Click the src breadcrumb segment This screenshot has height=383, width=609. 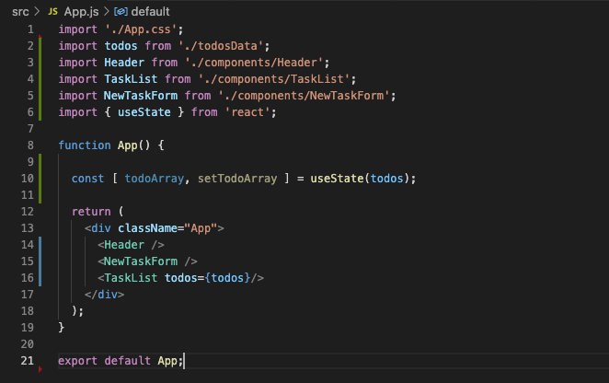point(20,12)
